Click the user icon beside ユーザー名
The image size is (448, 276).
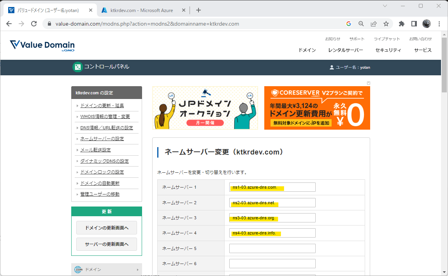tap(332, 68)
